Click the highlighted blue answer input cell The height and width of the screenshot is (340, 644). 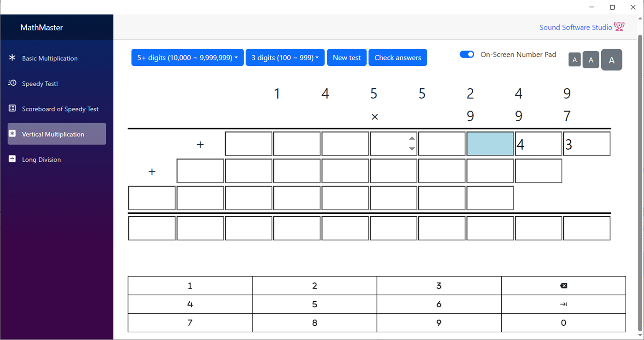[x=490, y=144]
